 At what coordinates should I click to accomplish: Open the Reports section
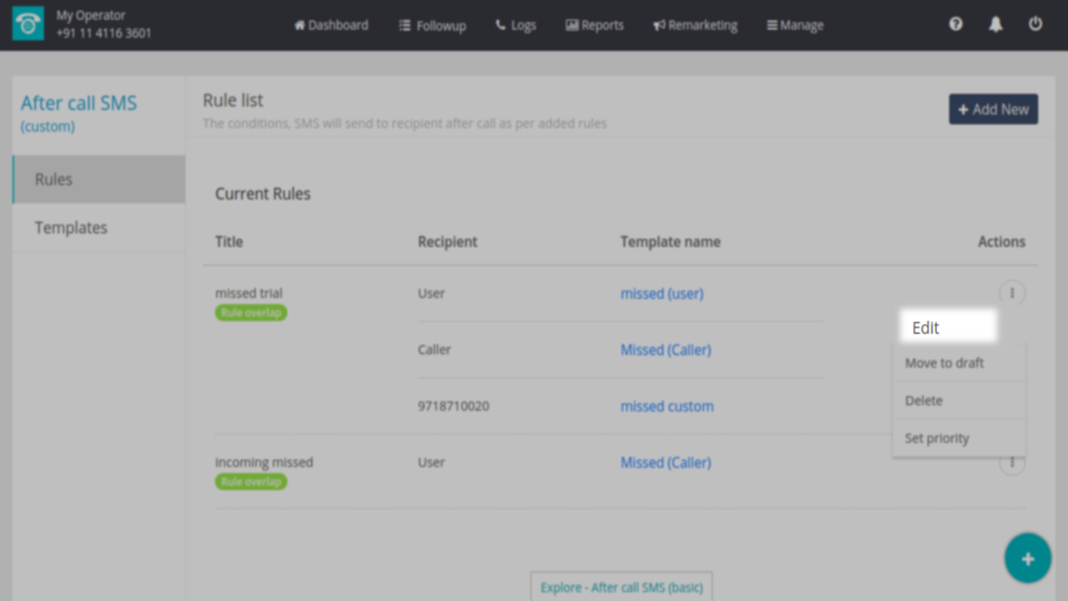pos(594,25)
